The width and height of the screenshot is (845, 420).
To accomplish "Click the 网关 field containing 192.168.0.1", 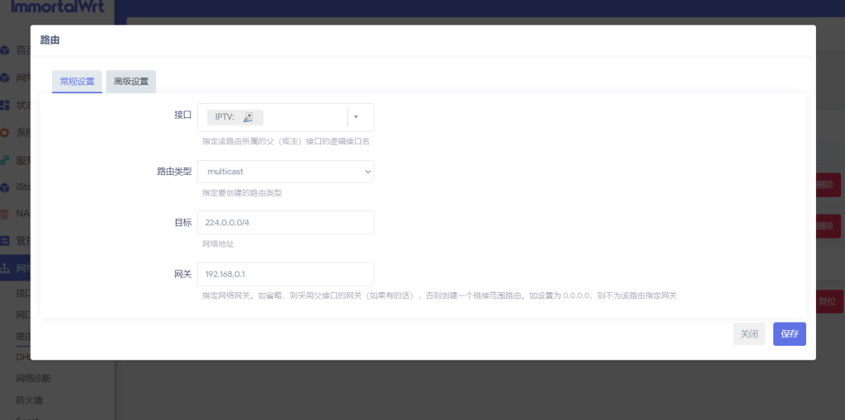I will pos(286,274).
